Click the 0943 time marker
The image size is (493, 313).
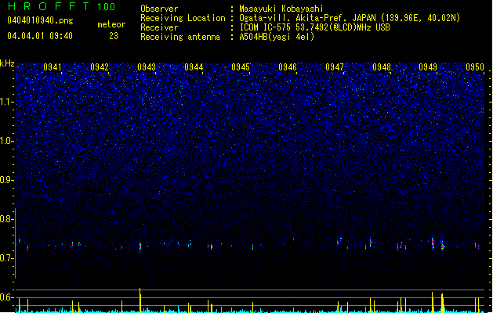147,67
